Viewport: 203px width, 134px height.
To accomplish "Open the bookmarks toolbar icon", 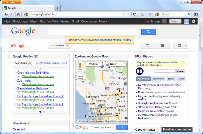I will [x=196, y=14].
